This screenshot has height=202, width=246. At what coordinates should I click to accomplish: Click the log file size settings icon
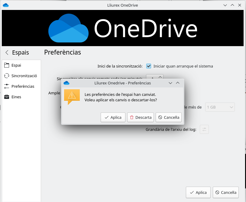[204, 129]
